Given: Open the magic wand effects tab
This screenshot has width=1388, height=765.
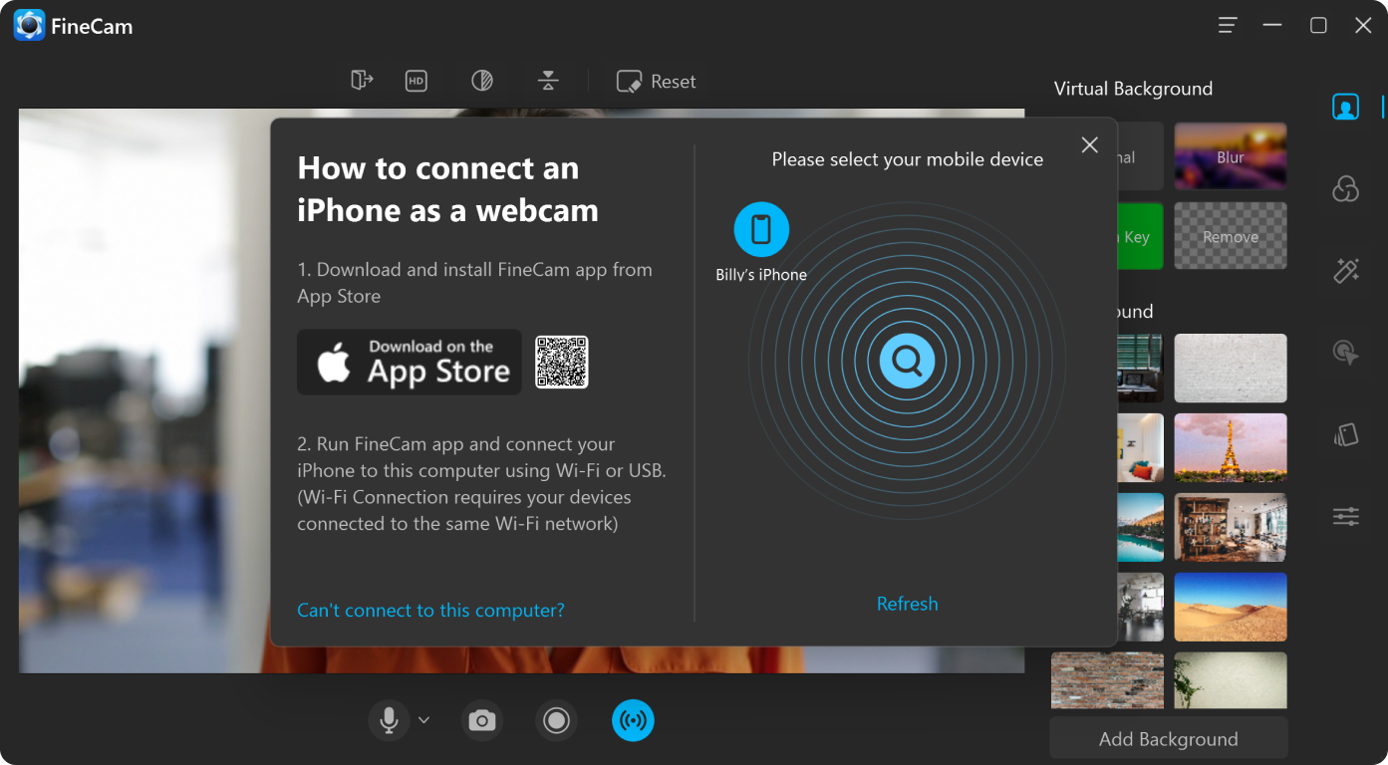Looking at the screenshot, I should click(1345, 270).
